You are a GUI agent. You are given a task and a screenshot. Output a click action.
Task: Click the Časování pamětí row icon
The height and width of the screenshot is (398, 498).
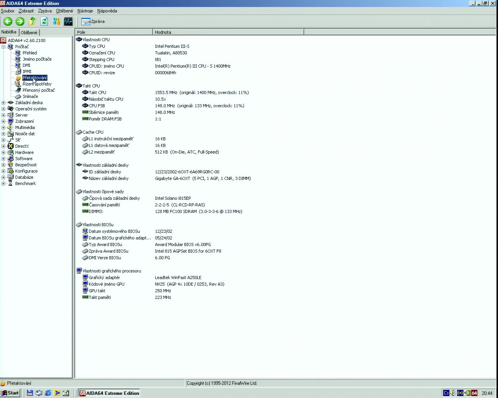(x=85, y=205)
